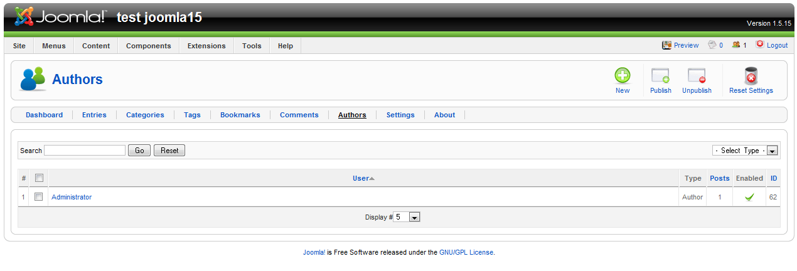Focus the Search text field
This screenshot has height=271, width=797.
pos(85,151)
